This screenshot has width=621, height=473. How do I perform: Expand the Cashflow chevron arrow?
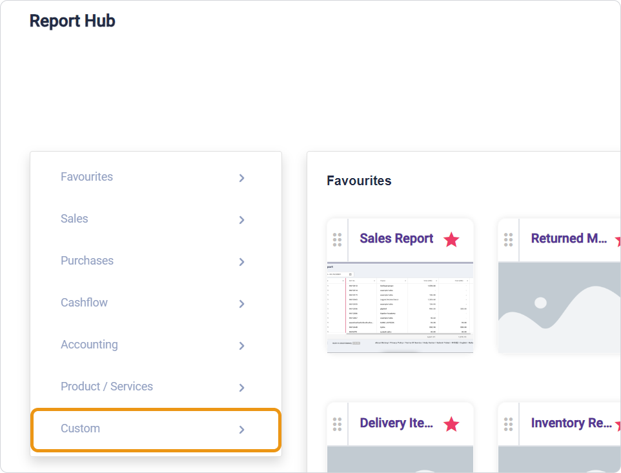coord(241,304)
